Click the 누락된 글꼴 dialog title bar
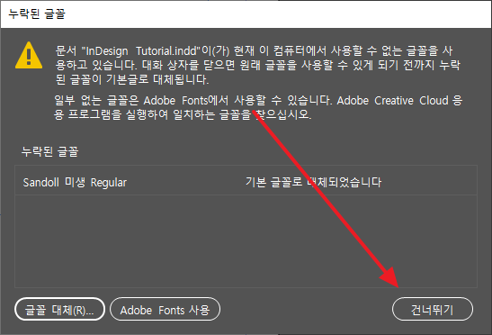 [x=246, y=14]
